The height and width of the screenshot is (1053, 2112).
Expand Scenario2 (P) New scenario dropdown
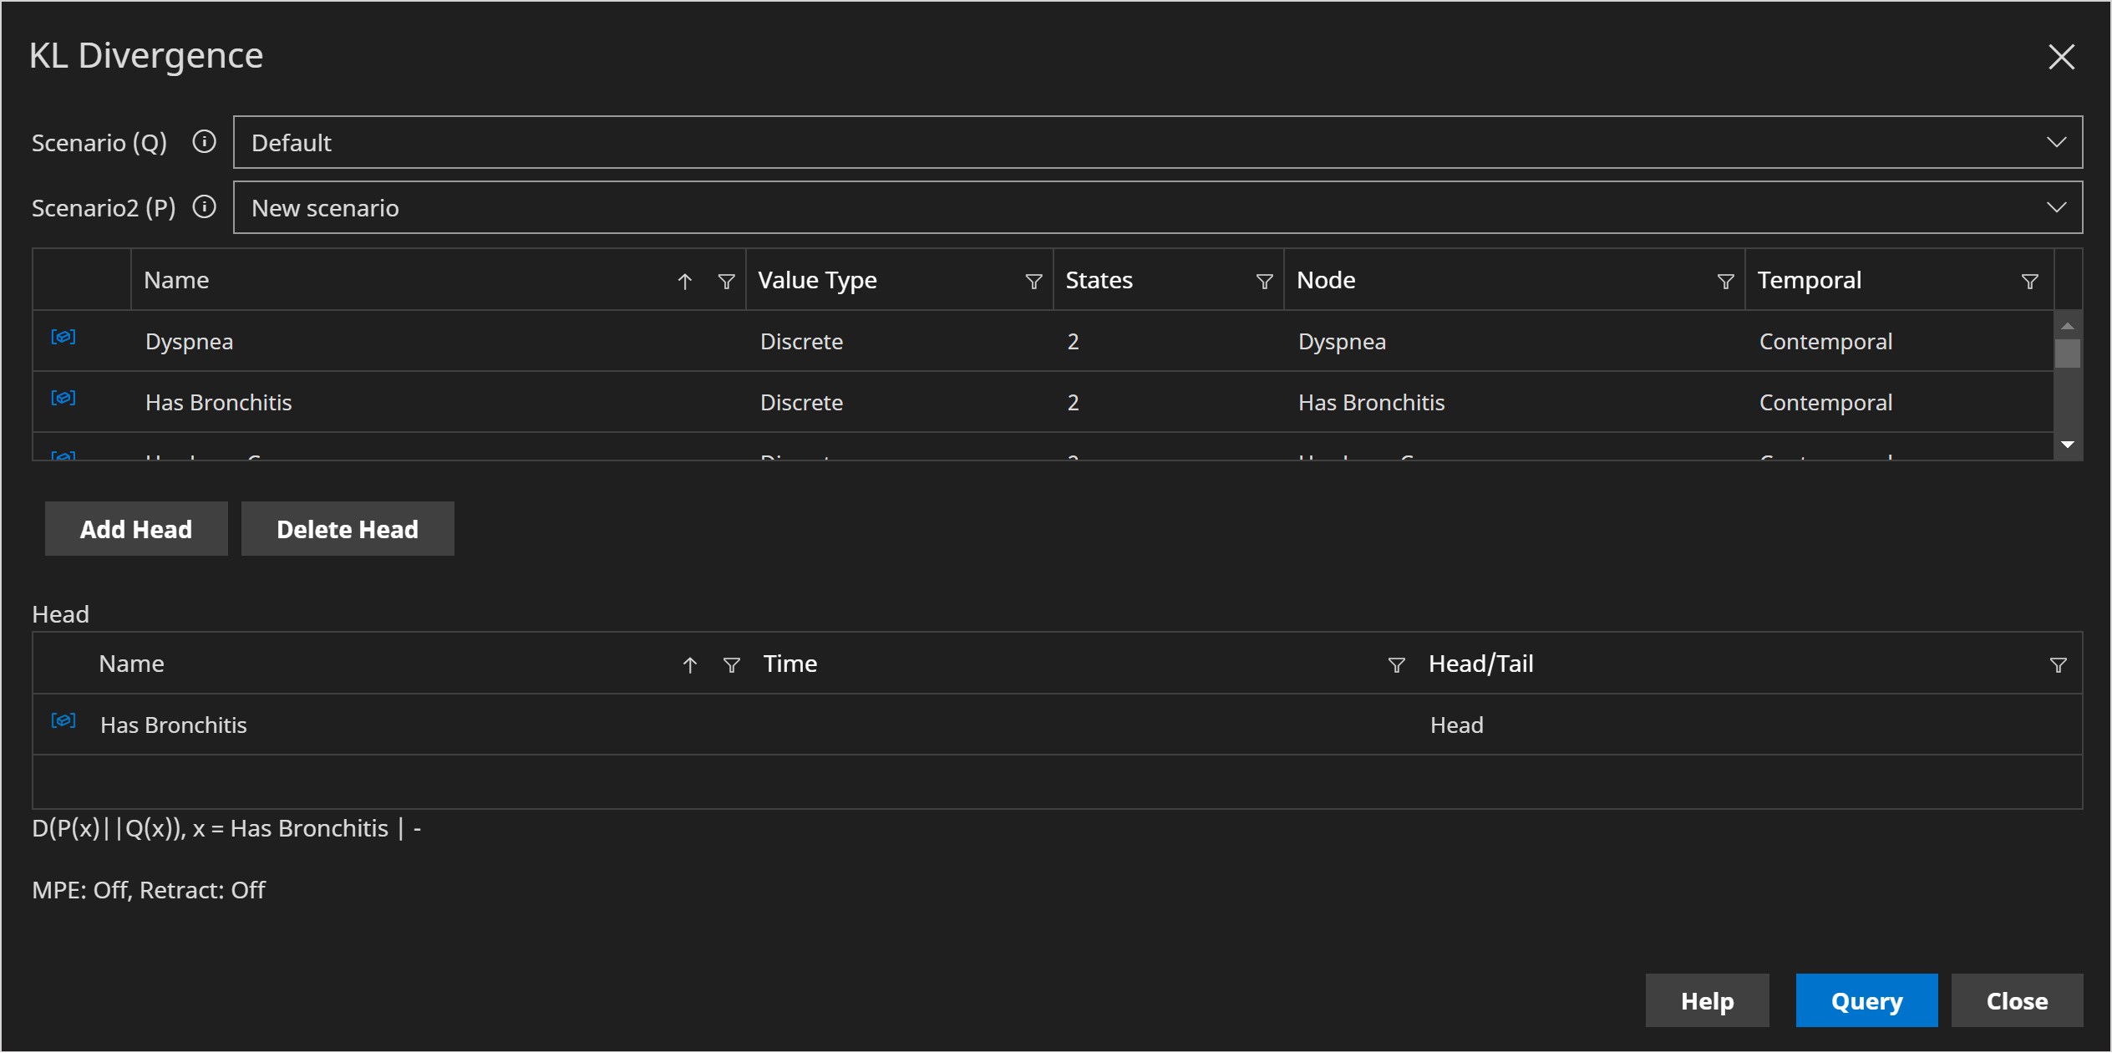(2056, 207)
